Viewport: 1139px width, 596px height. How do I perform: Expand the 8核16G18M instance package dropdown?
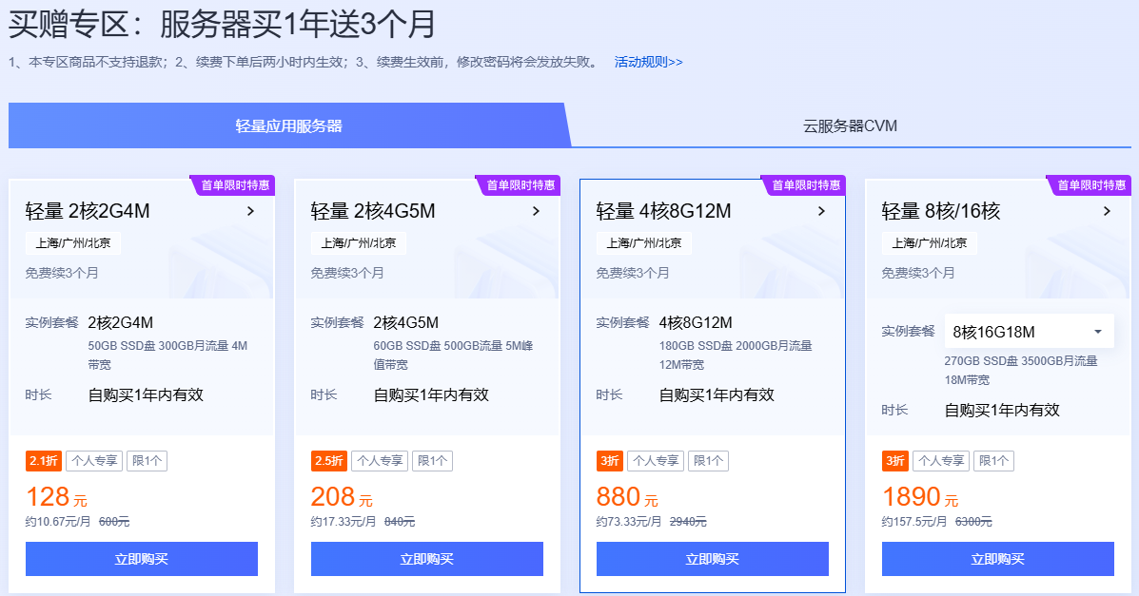(x=1029, y=332)
